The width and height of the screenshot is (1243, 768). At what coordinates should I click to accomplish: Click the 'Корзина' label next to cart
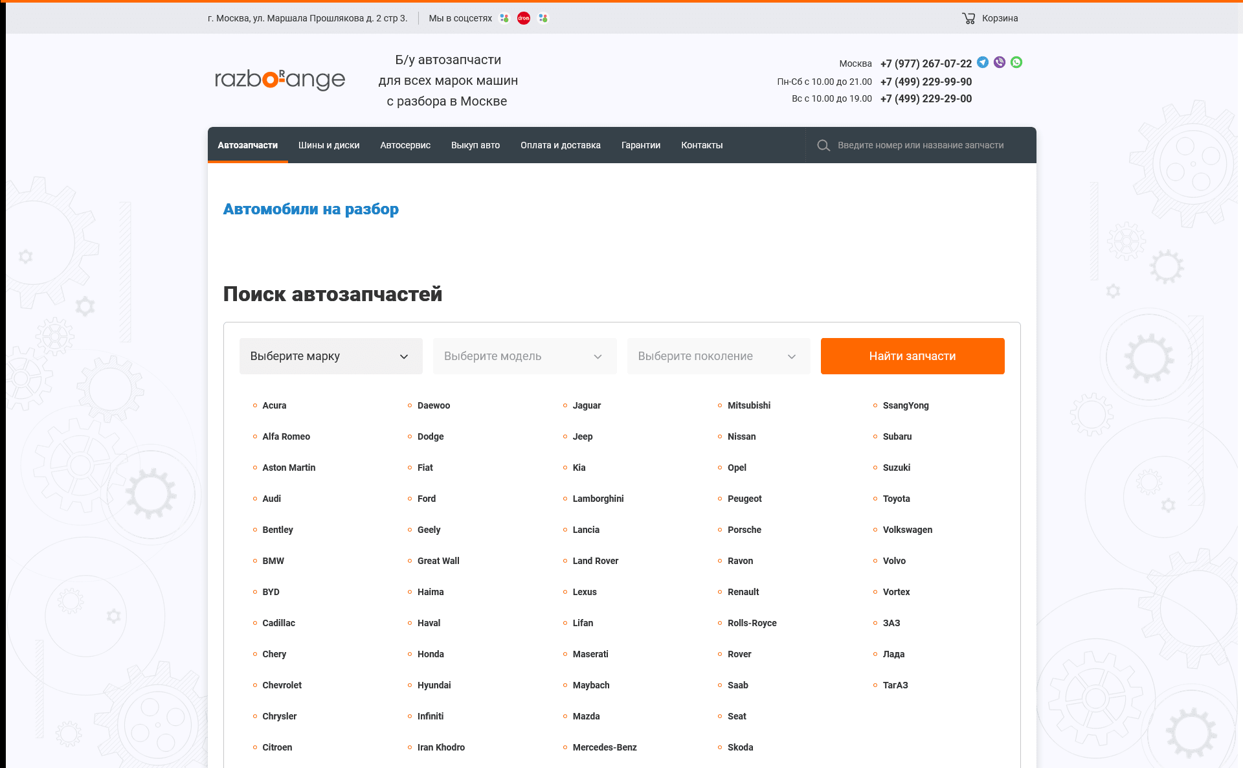(x=1000, y=18)
